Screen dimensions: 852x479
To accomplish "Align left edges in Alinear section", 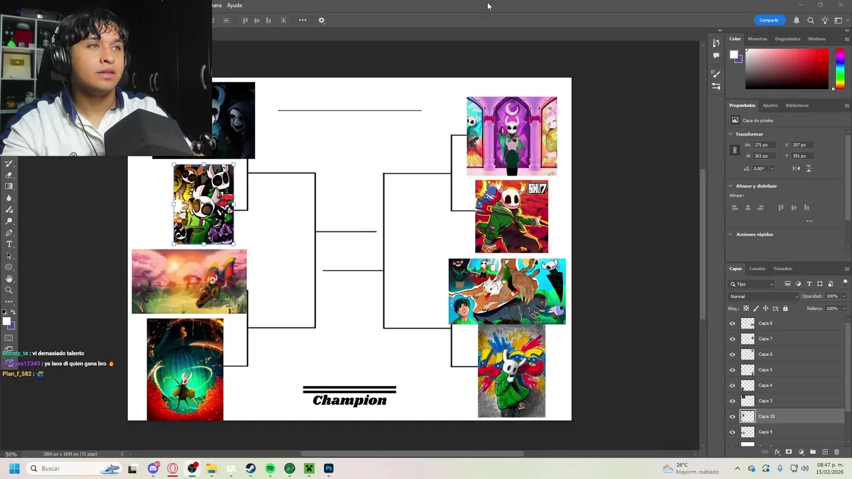I will coord(735,208).
